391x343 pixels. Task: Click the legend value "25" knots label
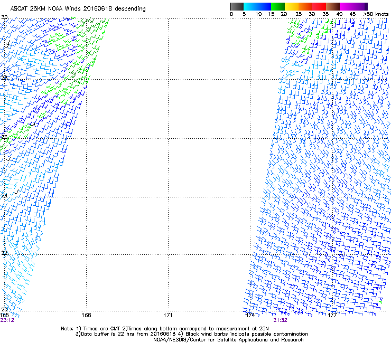tap(298, 14)
